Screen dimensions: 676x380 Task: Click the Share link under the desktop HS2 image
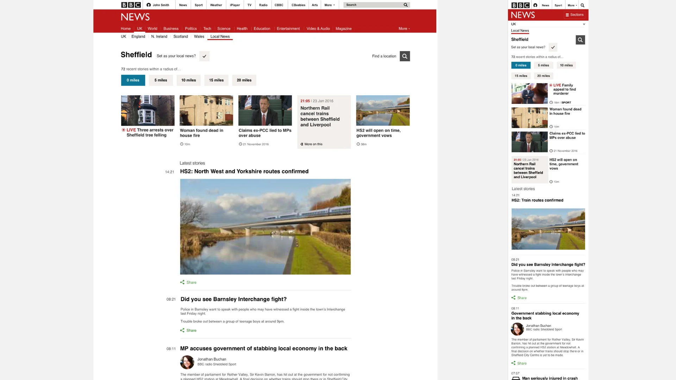point(192,282)
